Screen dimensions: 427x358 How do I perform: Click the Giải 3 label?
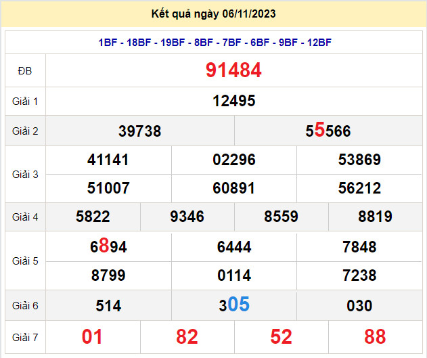25,175
